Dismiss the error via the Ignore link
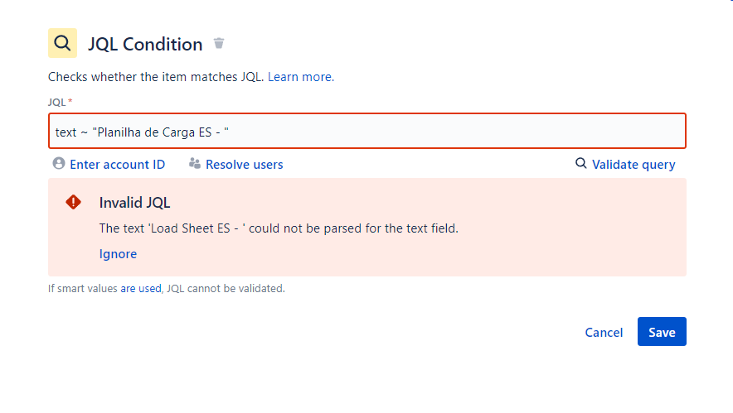Screen dimensions: 733x413 click(118, 254)
